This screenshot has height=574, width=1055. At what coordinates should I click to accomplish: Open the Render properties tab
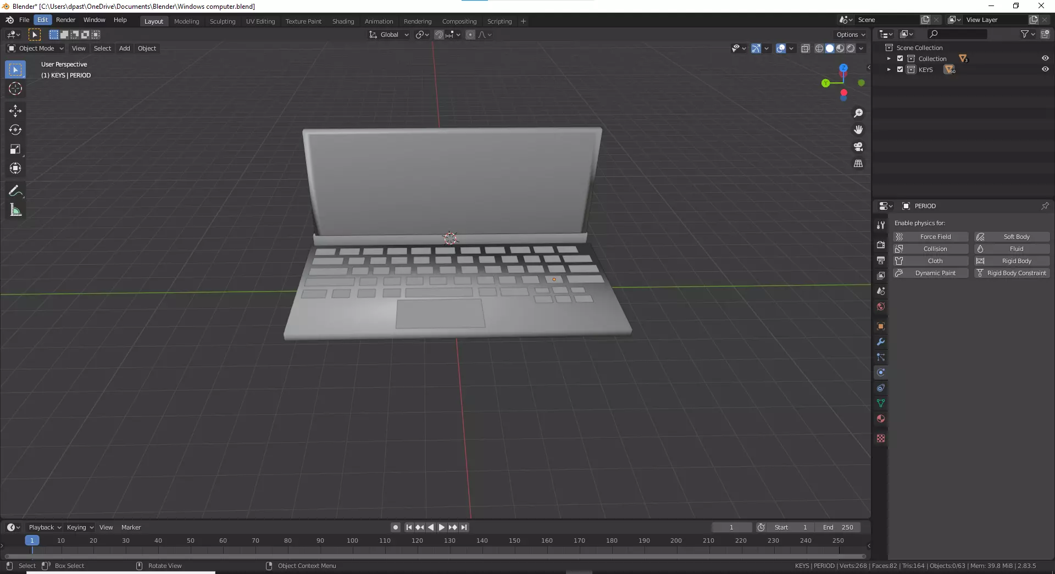[x=881, y=245]
